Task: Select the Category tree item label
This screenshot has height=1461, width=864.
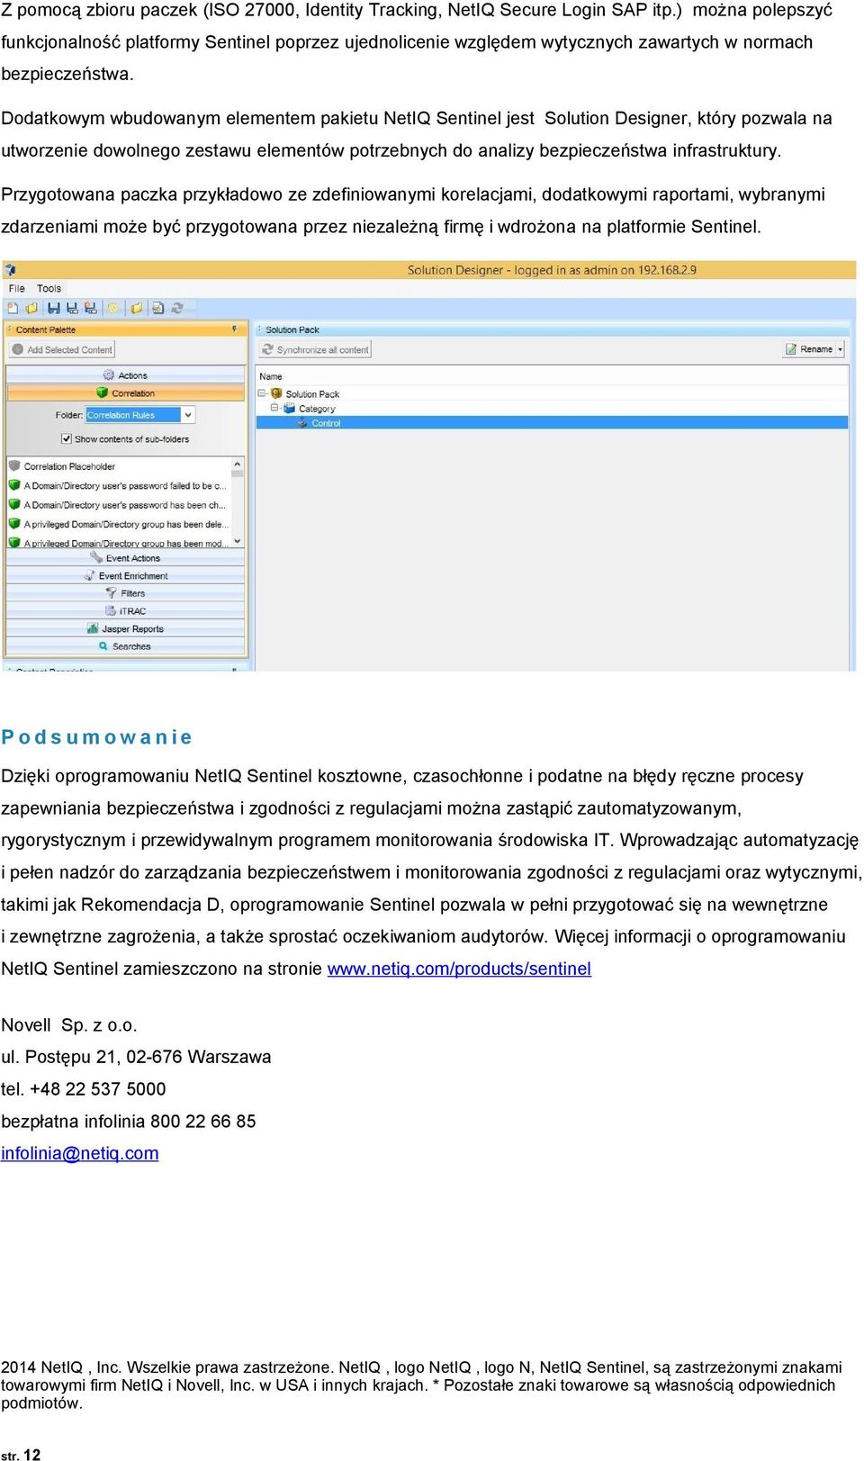Action: click(317, 409)
